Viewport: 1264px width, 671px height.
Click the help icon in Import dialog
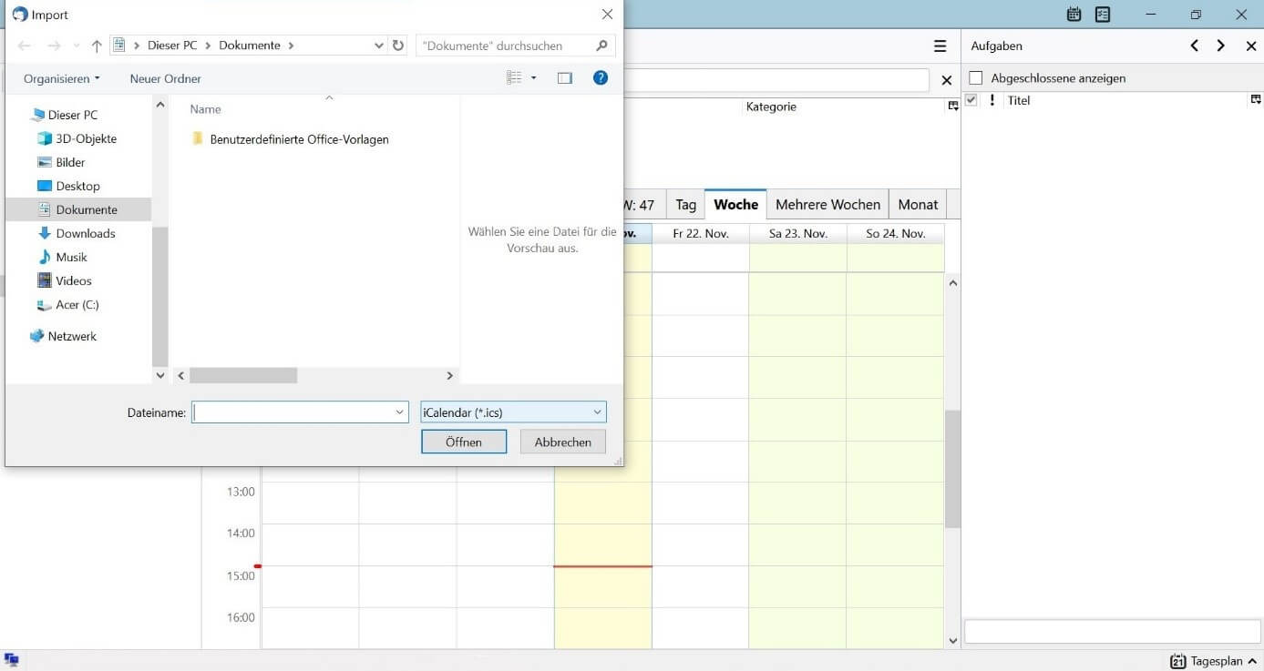[601, 78]
